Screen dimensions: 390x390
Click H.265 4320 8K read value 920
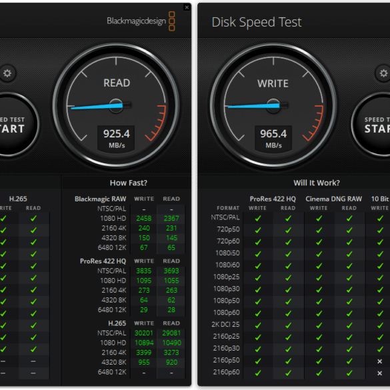point(171,362)
